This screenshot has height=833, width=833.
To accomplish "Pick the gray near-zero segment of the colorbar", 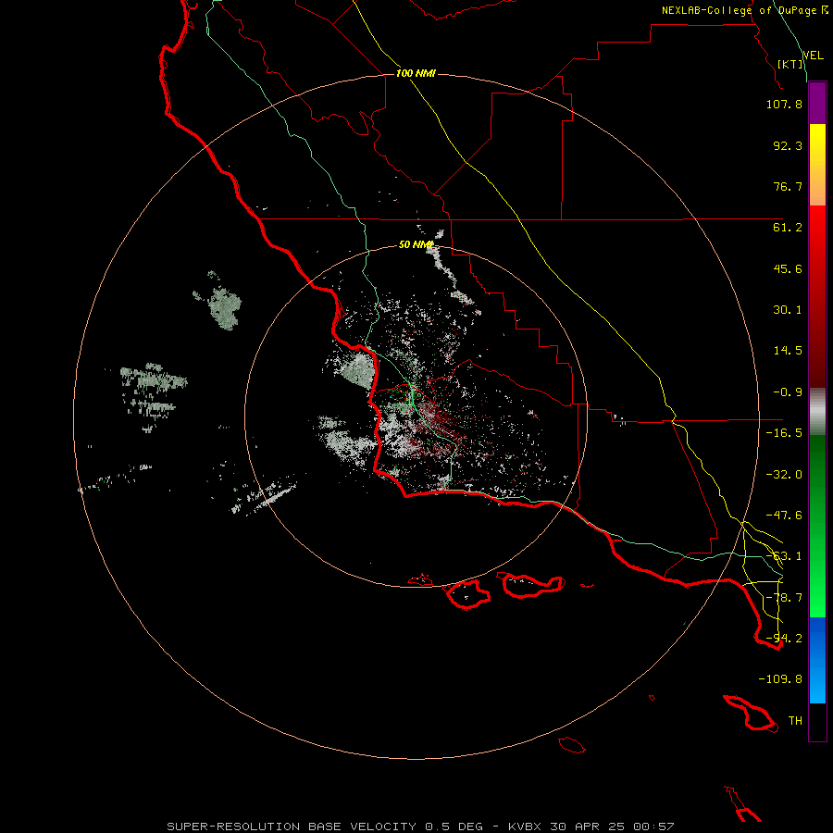I will [x=817, y=411].
